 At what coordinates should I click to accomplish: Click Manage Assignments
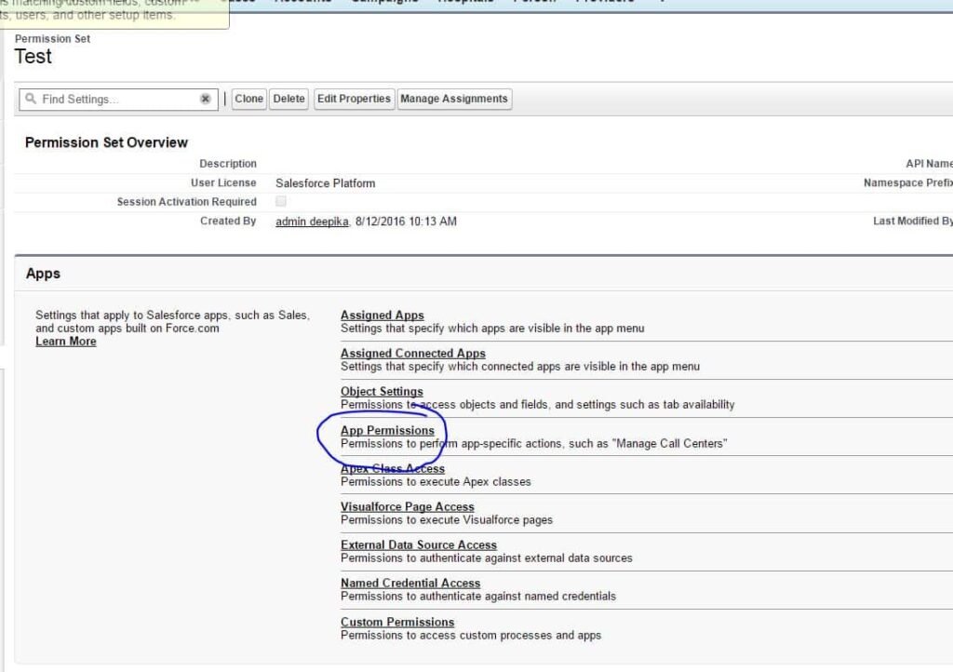click(x=454, y=99)
